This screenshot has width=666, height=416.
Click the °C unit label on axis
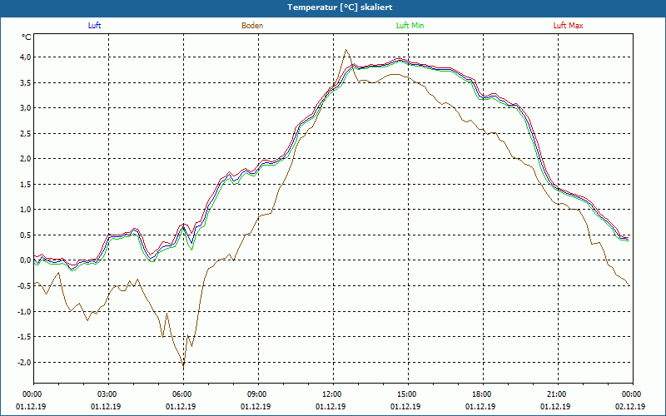point(27,37)
